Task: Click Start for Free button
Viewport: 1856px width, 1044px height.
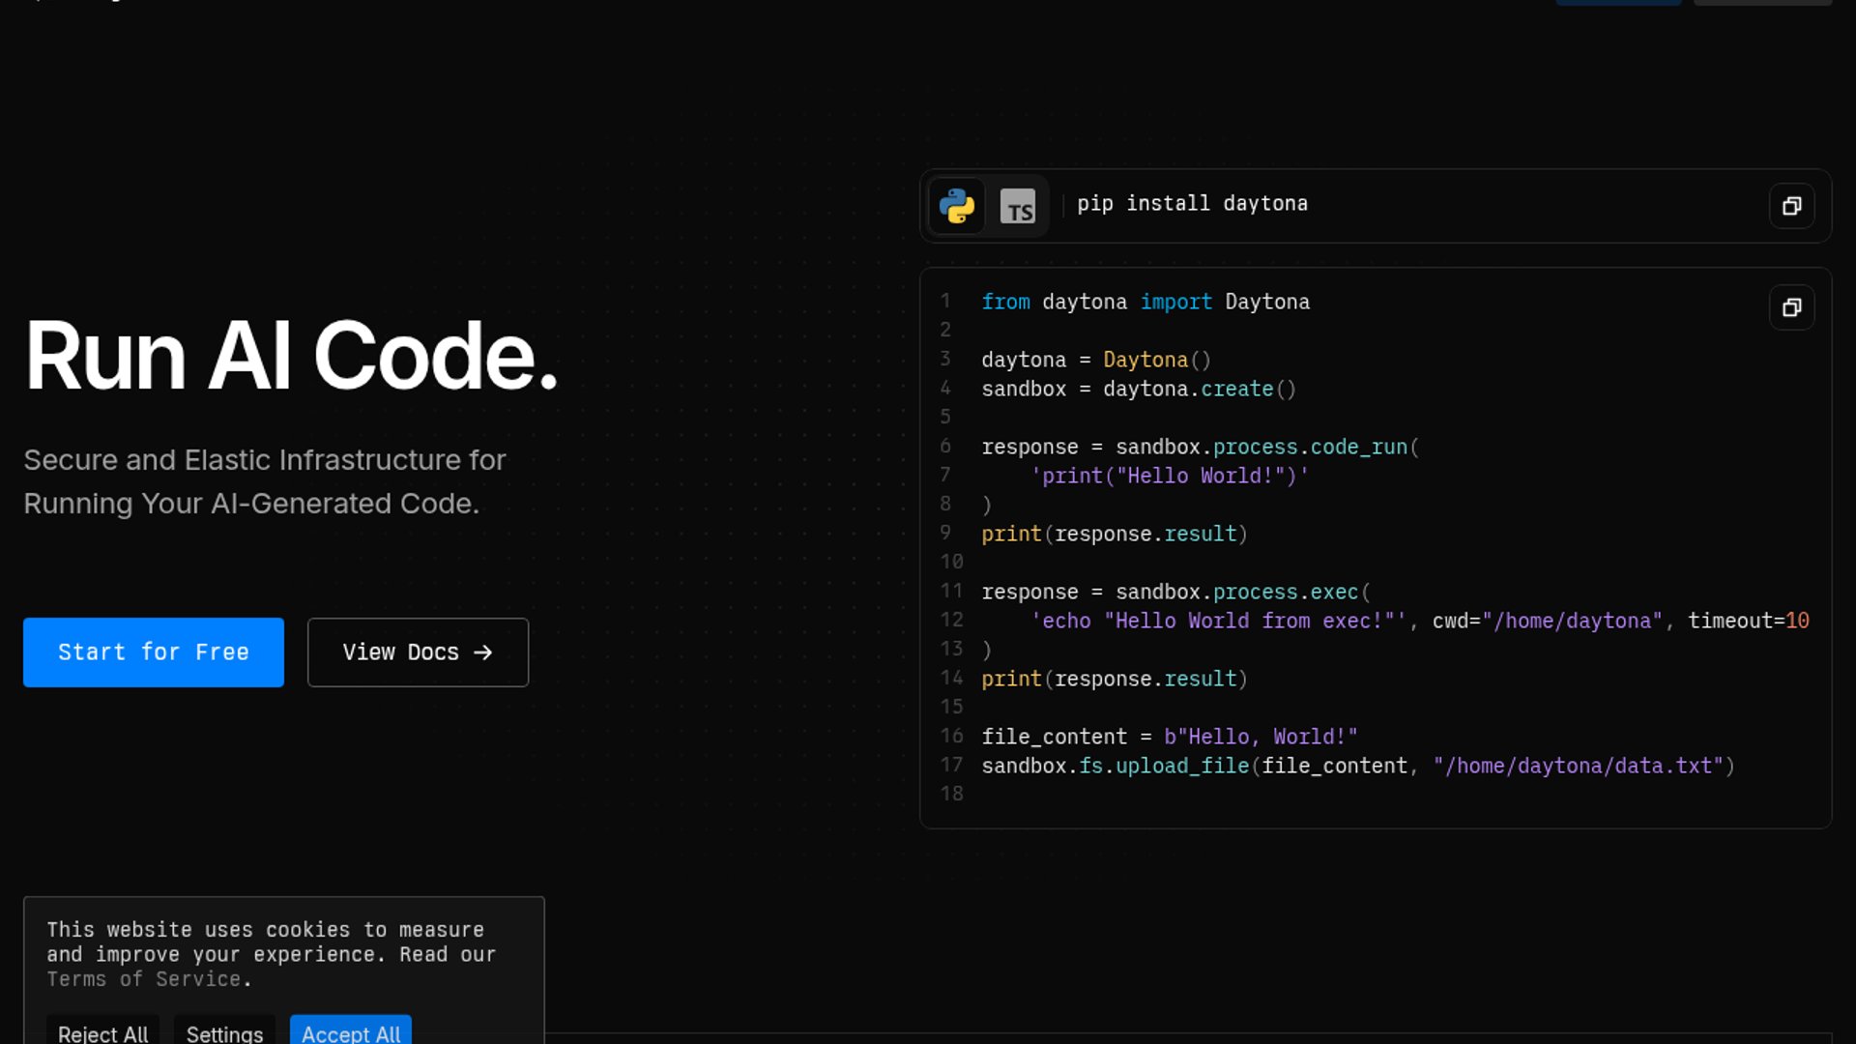Action: tap(154, 652)
